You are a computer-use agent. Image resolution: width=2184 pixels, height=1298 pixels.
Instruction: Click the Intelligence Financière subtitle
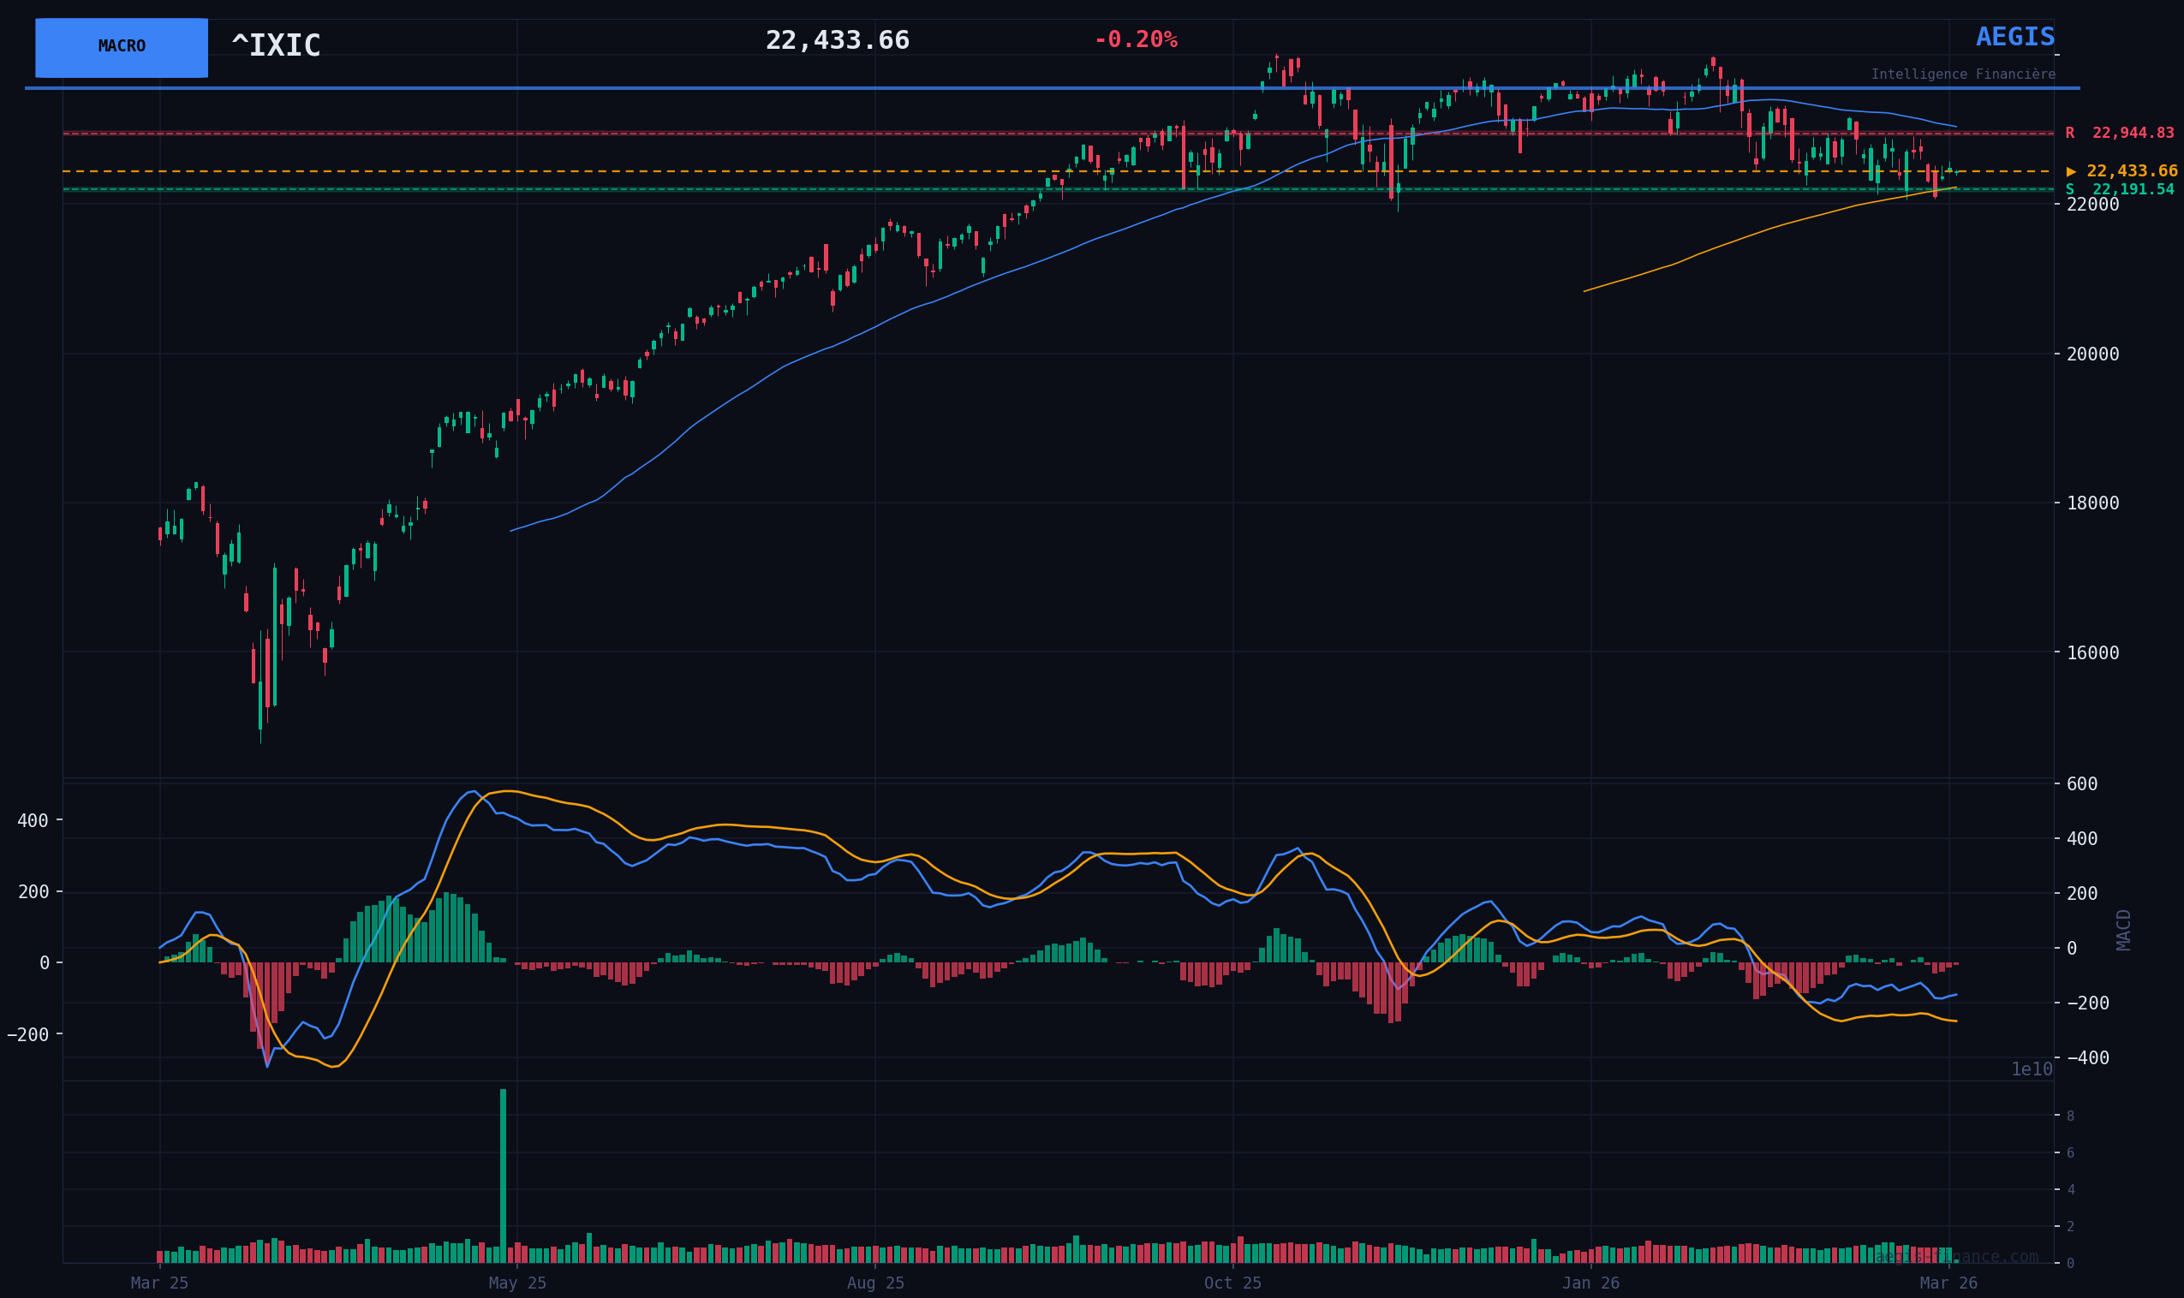pyautogui.click(x=1963, y=75)
